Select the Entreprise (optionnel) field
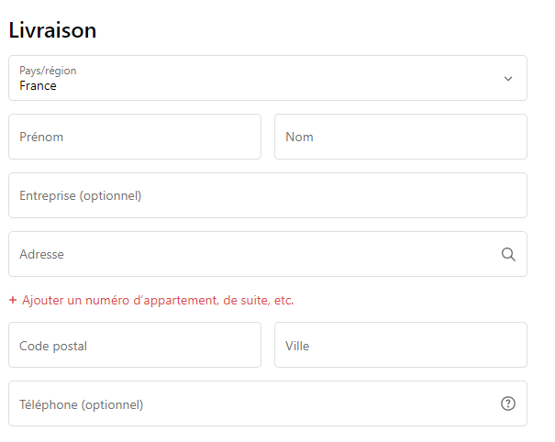 coord(267,195)
